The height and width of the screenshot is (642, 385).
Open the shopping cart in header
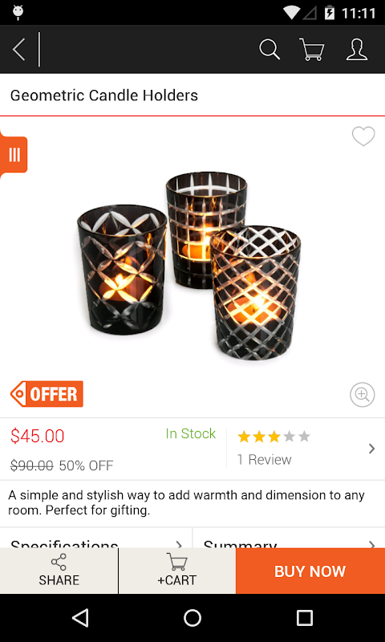312,50
